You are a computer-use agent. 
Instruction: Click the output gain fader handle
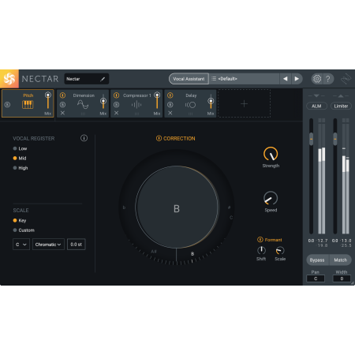(x=335, y=139)
